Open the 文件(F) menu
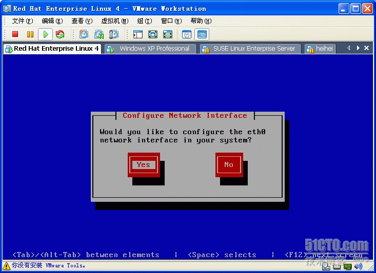 23,21
